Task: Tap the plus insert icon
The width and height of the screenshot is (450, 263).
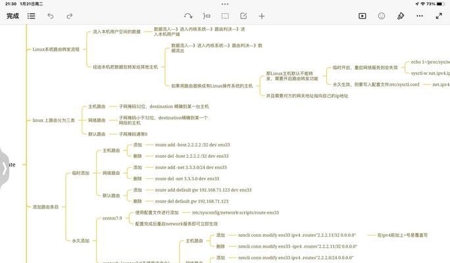Action: 262,16
